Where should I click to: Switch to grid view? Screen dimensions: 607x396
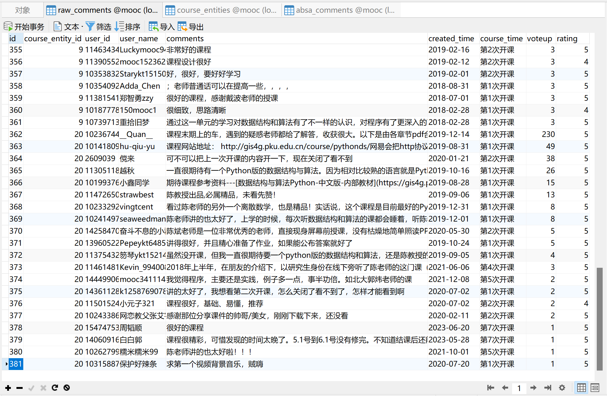tap(581, 388)
